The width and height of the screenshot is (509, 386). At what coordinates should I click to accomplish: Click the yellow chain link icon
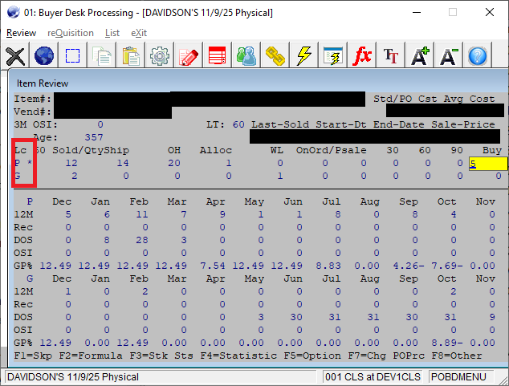(x=275, y=56)
